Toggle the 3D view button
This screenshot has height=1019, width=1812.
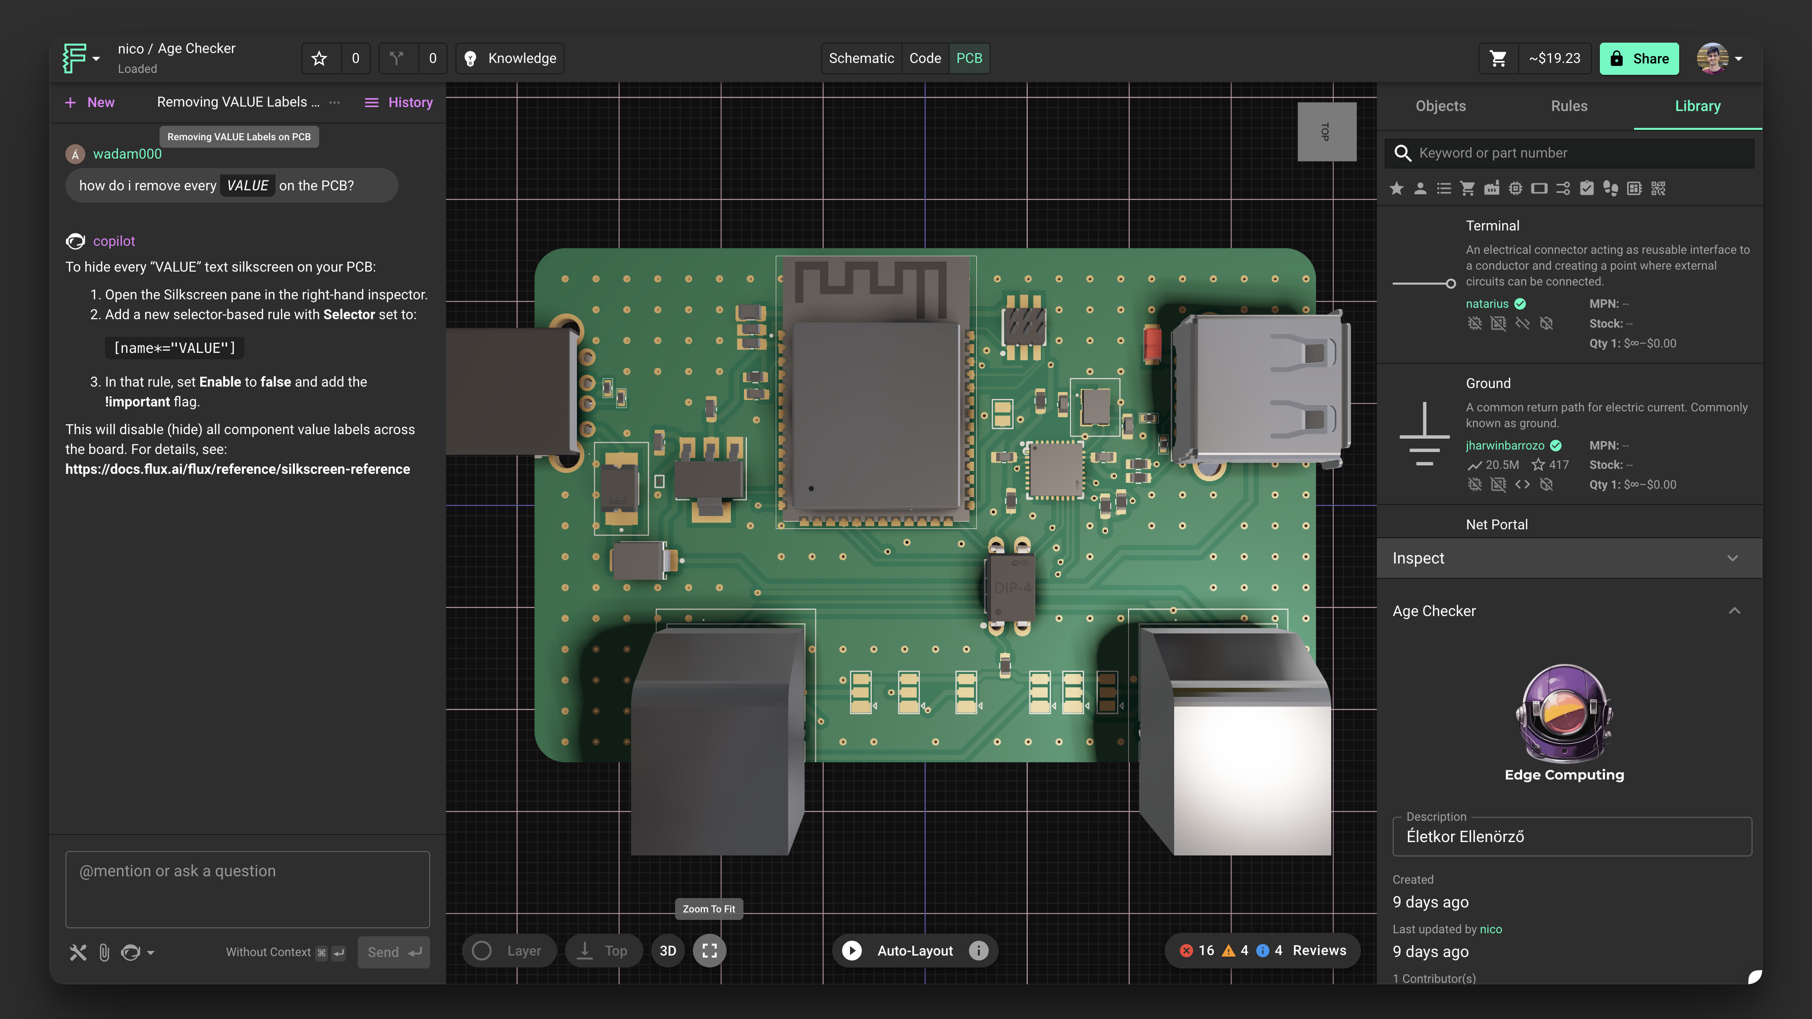point(668,951)
